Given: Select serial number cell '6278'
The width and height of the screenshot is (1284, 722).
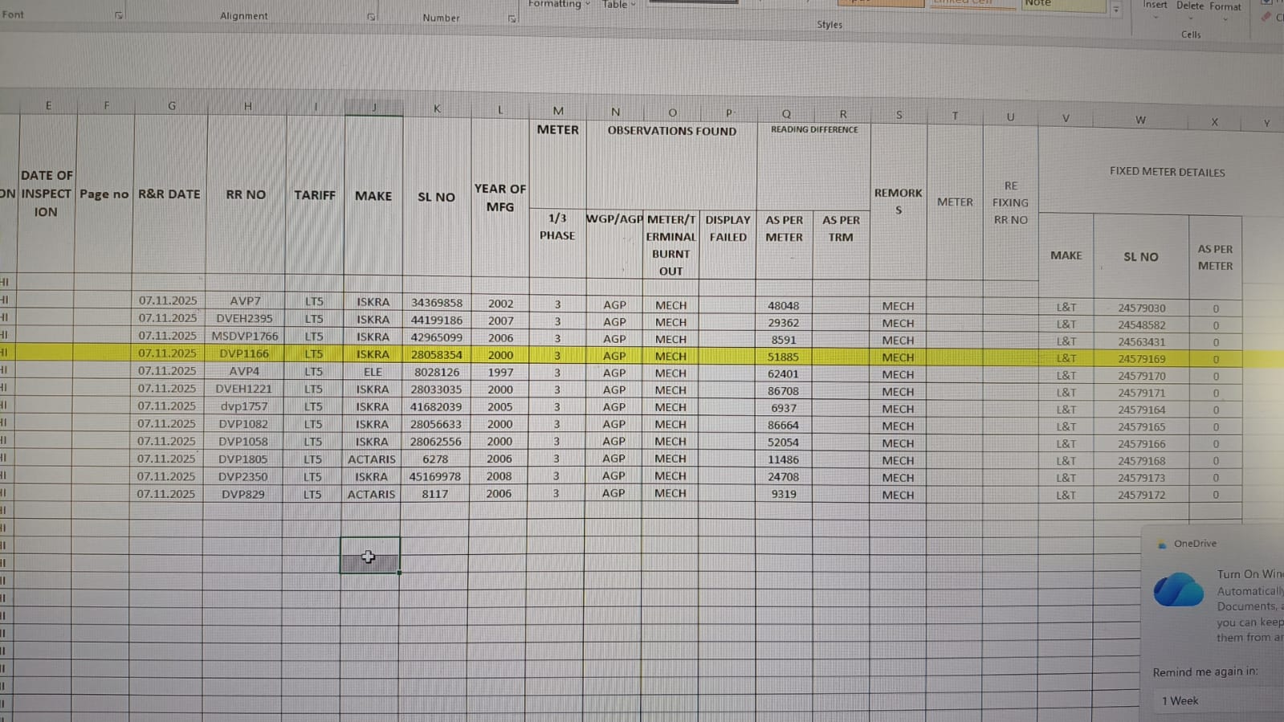Looking at the screenshot, I should tap(435, 459).
